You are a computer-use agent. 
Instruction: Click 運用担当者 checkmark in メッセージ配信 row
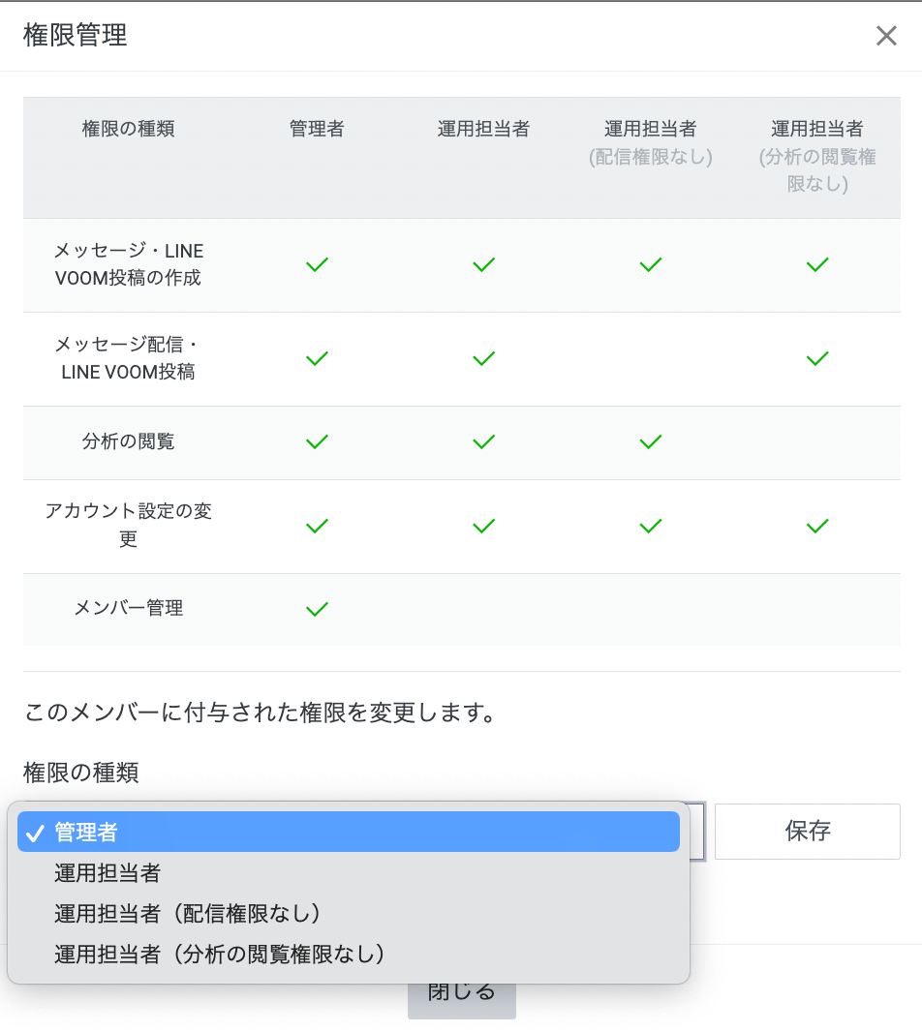(484, 359)
